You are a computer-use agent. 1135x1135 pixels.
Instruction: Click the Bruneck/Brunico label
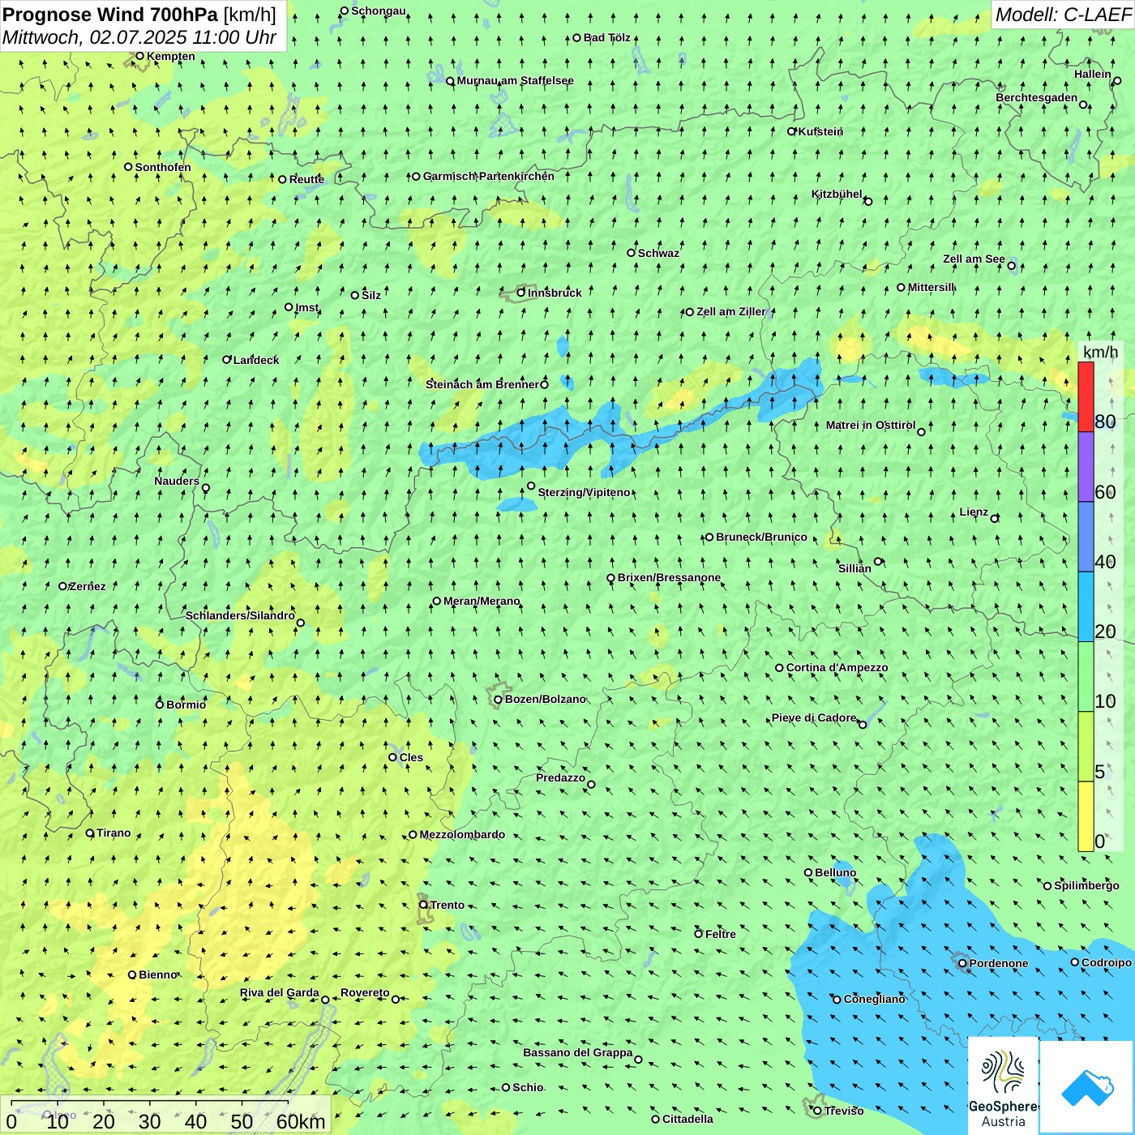pyautogui.click(x=761, y=537)
